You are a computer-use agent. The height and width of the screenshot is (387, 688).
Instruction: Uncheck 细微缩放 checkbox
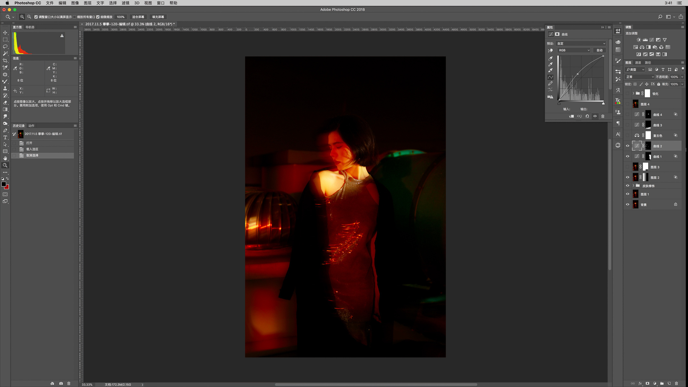(98, 17)
